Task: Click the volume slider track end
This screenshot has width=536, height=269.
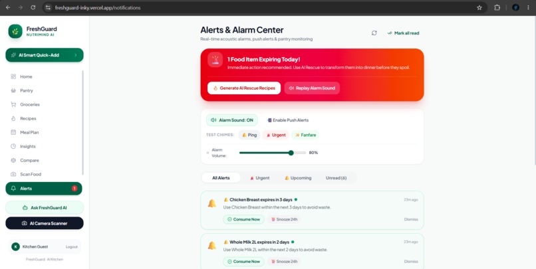Action: click(x=305, y=153)
